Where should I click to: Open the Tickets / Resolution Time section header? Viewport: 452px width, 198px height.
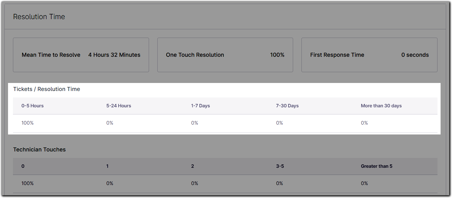point(47,89)
